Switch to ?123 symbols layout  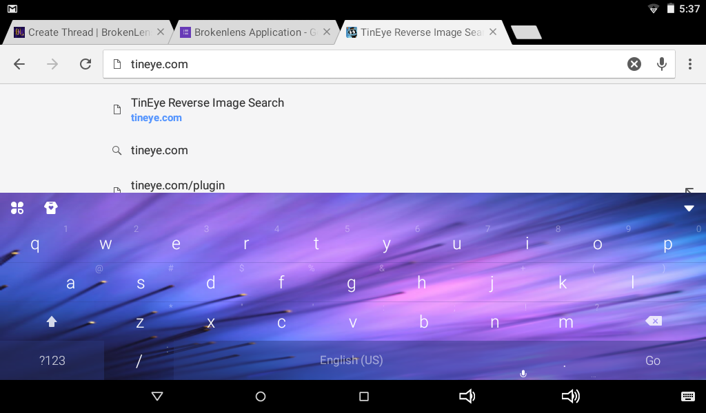tap(52, 361)
